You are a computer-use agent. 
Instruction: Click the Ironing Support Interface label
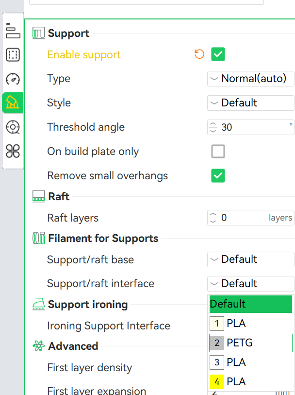tap(109, 326)
